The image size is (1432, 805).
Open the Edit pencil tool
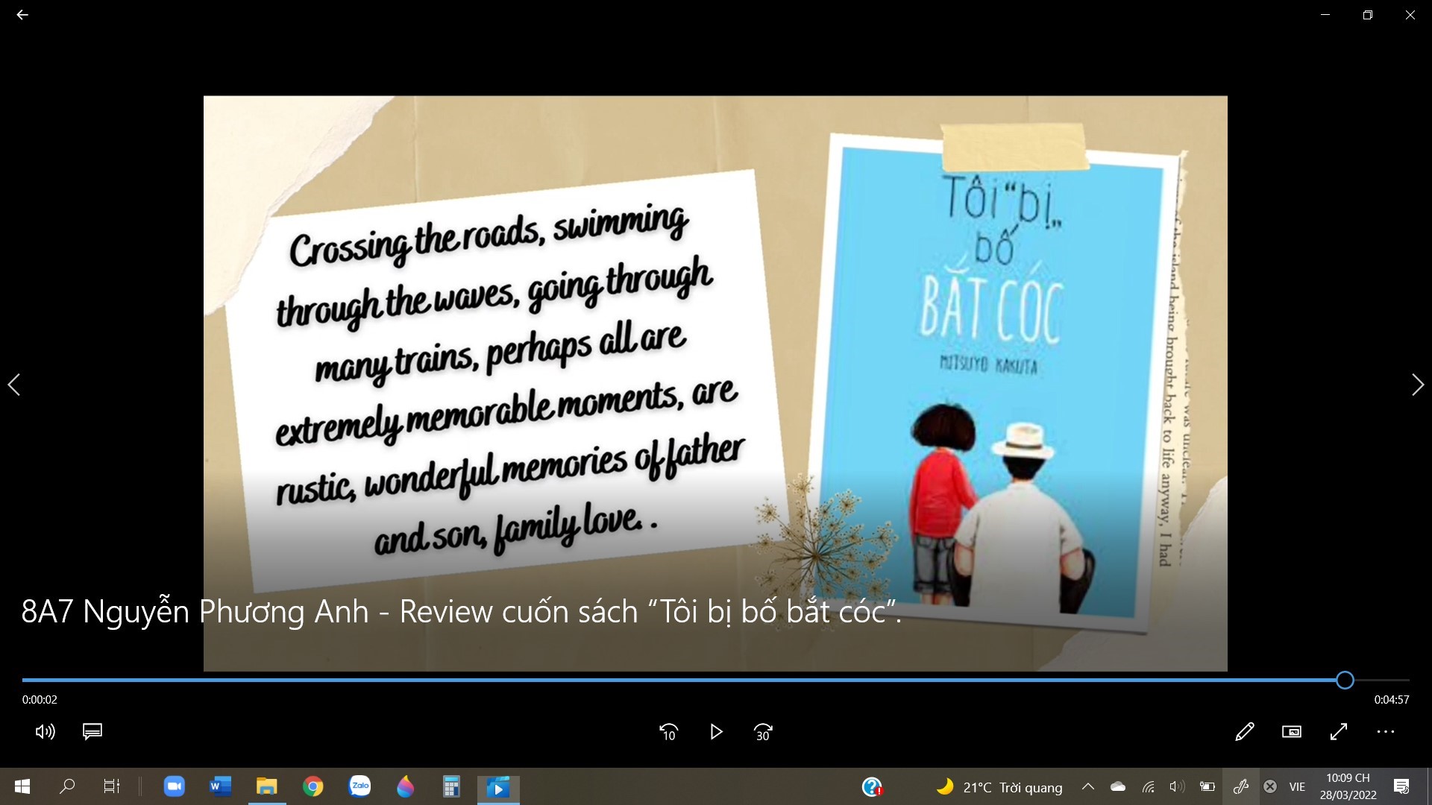click(1244, 732)
